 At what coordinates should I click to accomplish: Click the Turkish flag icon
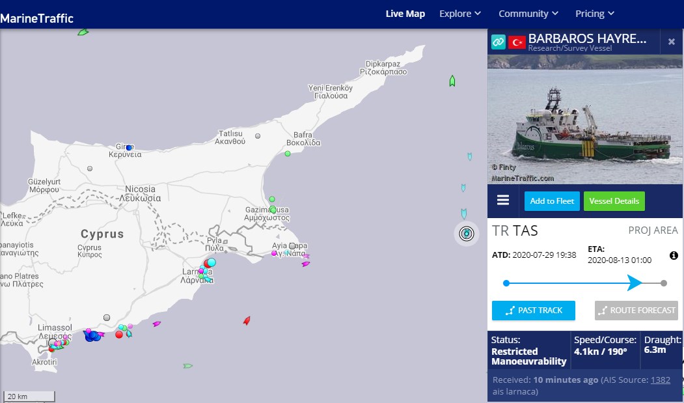coord(517,42)
